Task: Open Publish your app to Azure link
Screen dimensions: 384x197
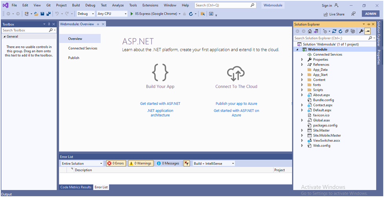Action: coord(237,104)
